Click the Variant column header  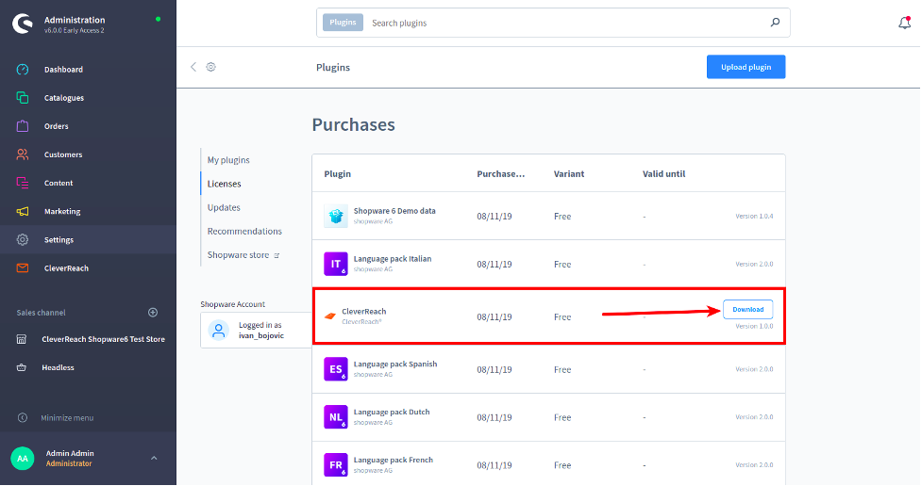point(569,173)
